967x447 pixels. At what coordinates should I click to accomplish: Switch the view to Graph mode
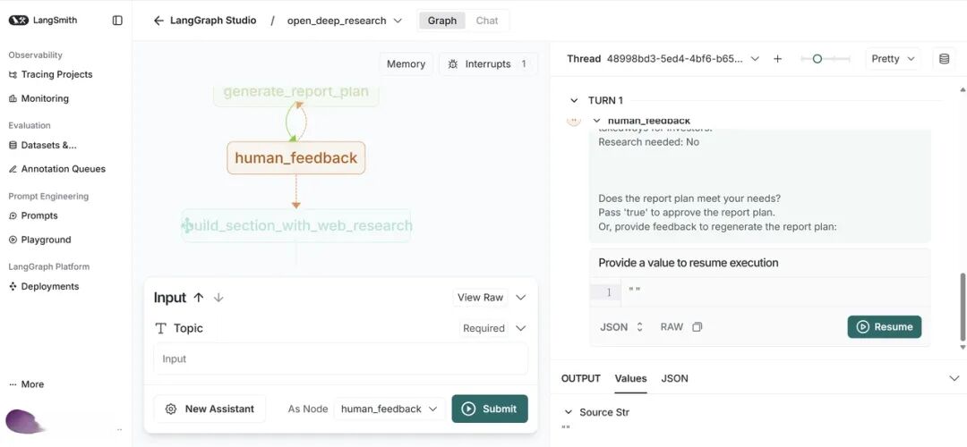point(442,21)
